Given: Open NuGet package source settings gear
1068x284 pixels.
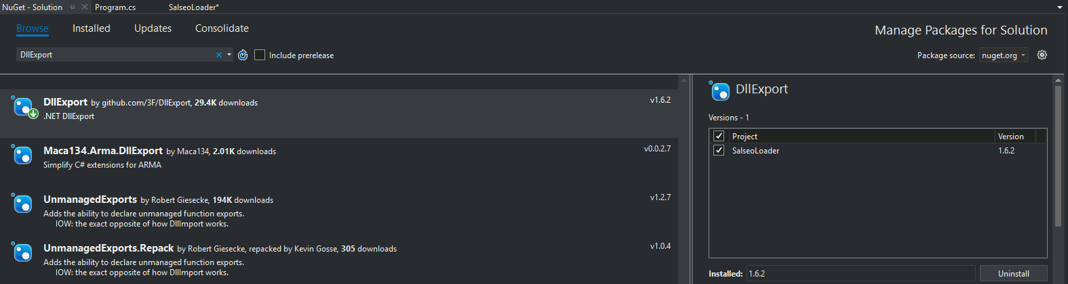Looking at the screenshot, I should click(1042, 55).
